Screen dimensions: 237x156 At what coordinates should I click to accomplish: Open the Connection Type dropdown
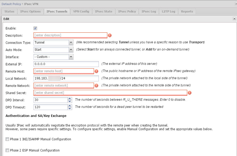tap(71, 42)
